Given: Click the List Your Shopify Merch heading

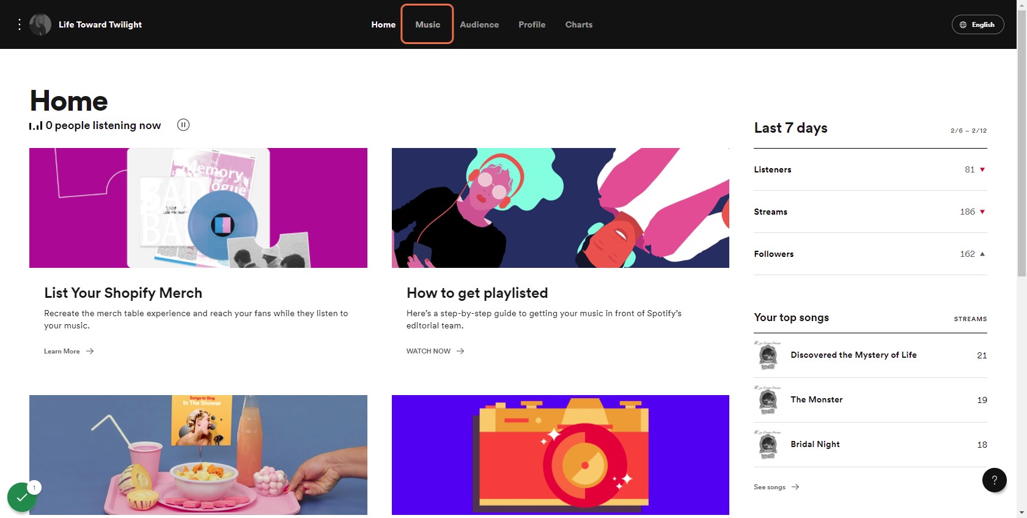Looking at the screenshot, I should pyautogui.click(x=123, y=293).
